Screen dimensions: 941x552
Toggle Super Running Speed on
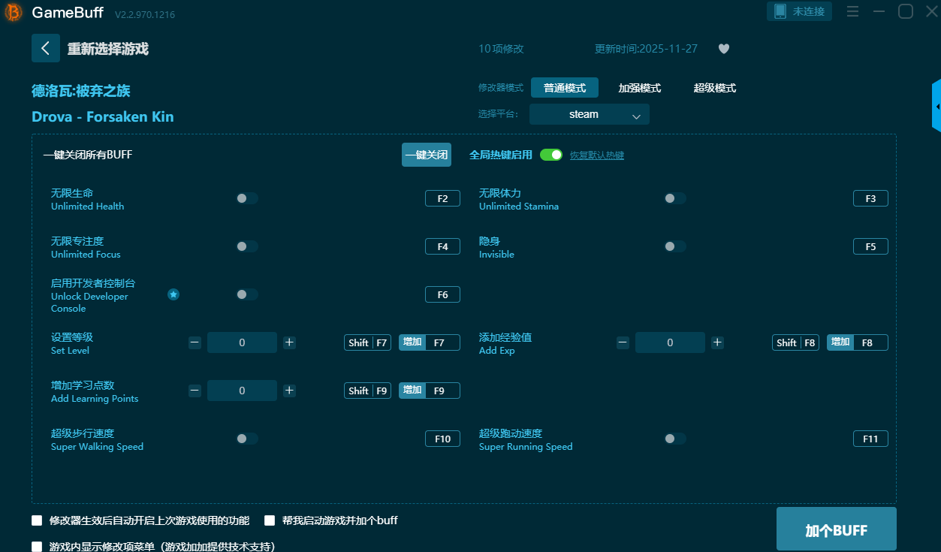coord(674,439)
